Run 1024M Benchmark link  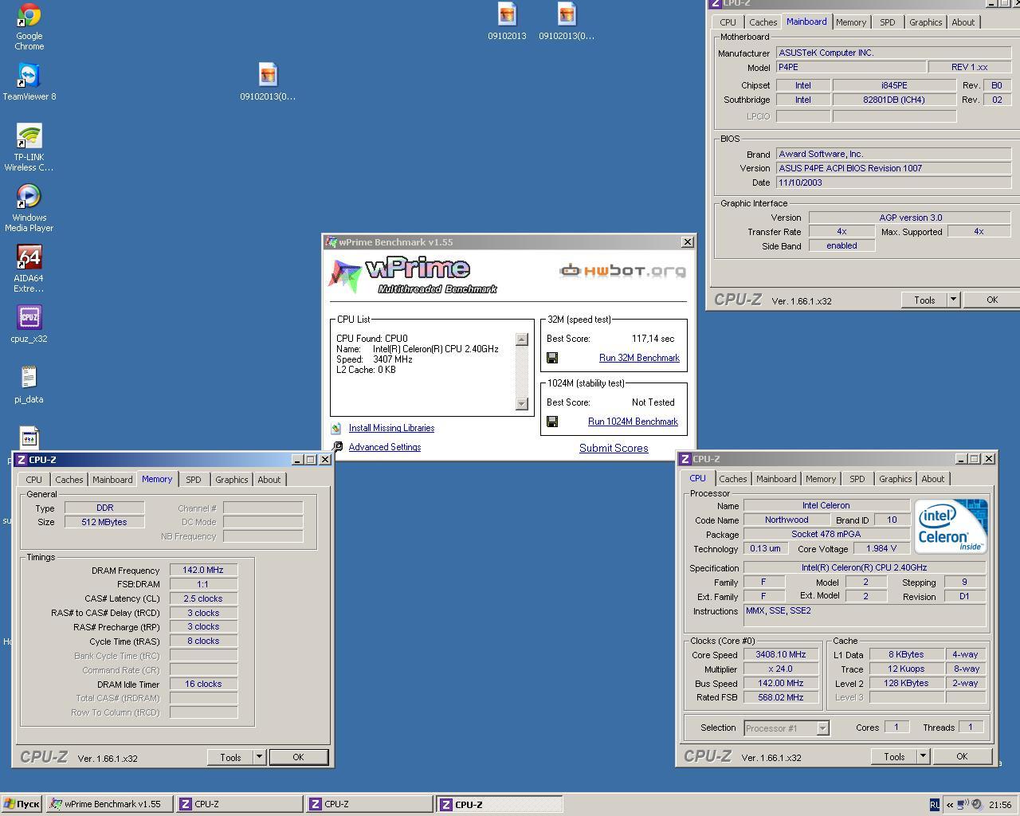633,422
